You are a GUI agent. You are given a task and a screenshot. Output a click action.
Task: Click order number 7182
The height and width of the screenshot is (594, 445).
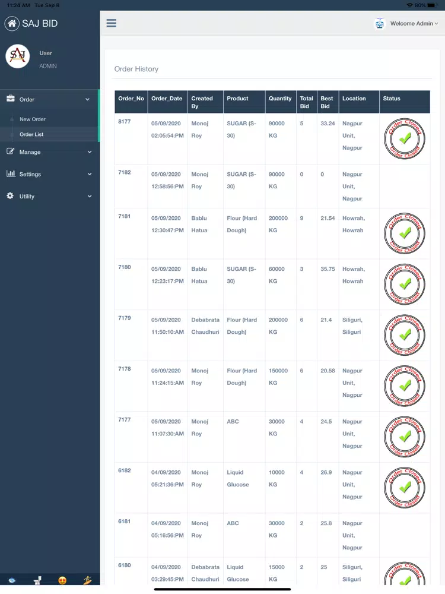[x=125, y=172]
